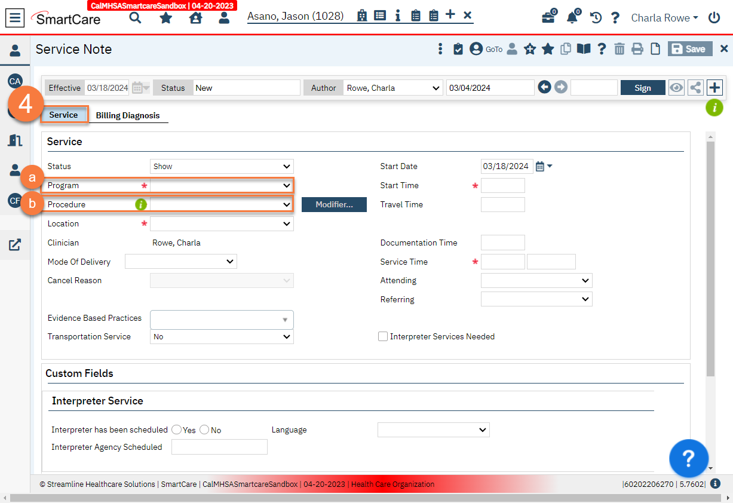Image resolution: width=733 pixels, height=503 pixels.
Task: Check the Interpreter Services Needed checkbox
Action: tap(383, 336)
